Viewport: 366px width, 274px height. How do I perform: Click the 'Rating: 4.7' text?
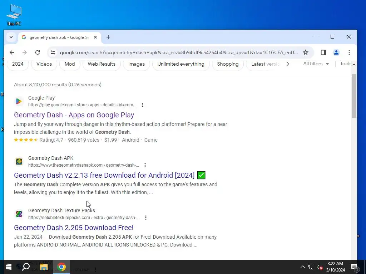51,140
